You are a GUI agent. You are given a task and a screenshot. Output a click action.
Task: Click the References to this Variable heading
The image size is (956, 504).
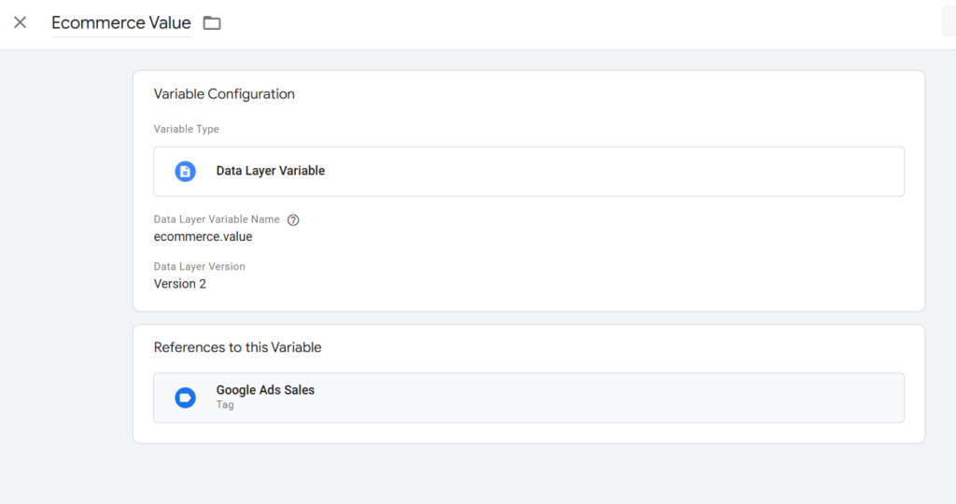tap(237, 347)
